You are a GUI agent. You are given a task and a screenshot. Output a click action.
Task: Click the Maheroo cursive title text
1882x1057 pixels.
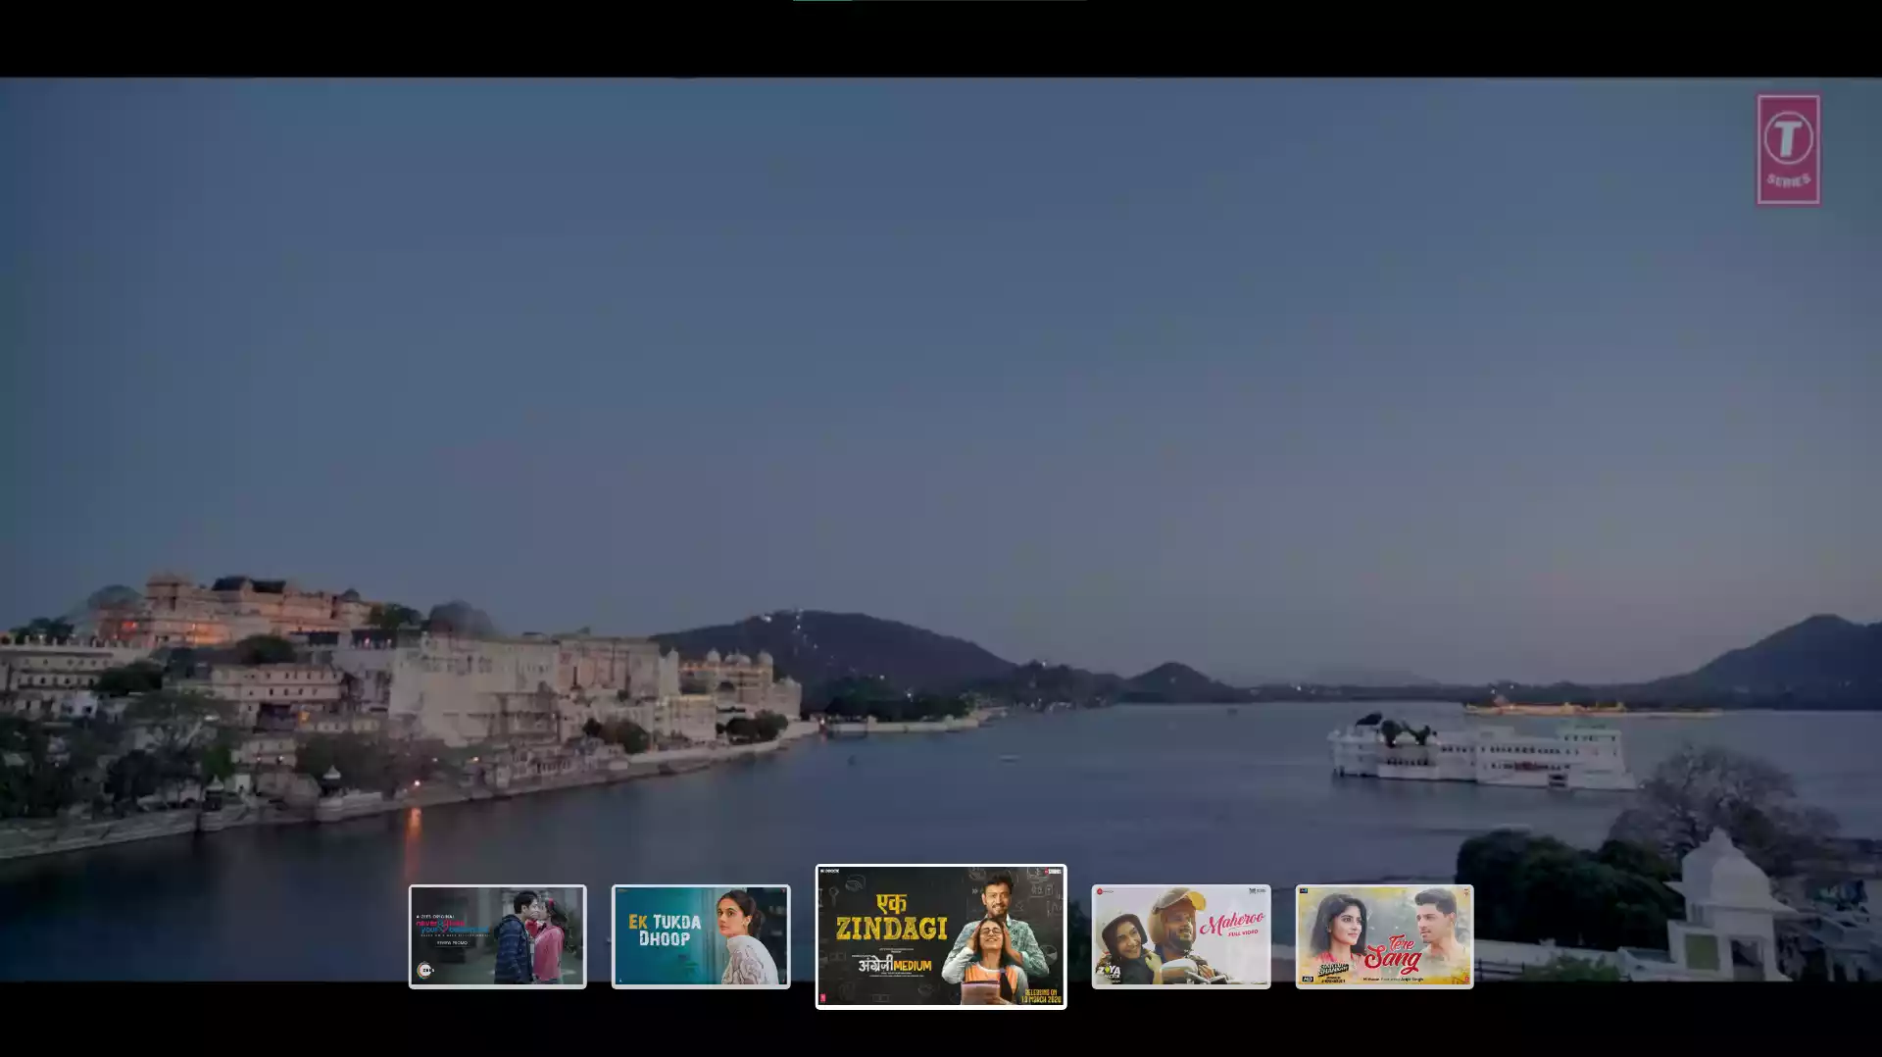tap(1235, 924)
